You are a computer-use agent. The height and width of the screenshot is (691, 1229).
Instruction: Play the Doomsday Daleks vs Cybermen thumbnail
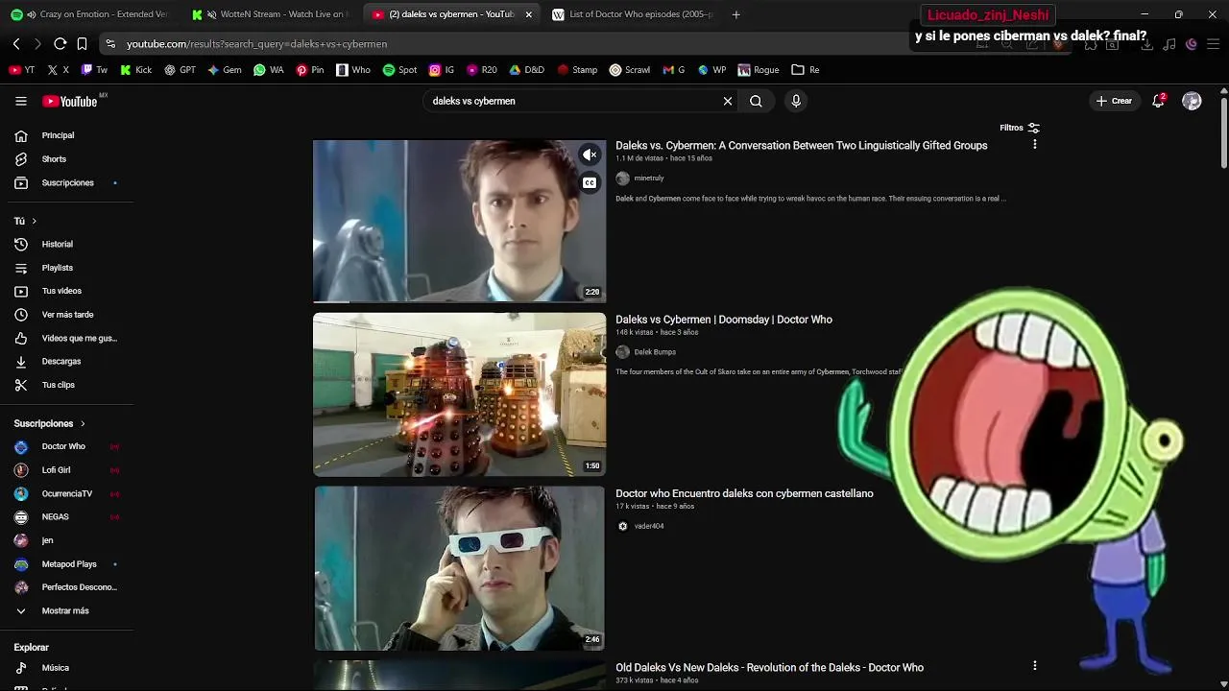pyautogui.click(x=460, y=394)
